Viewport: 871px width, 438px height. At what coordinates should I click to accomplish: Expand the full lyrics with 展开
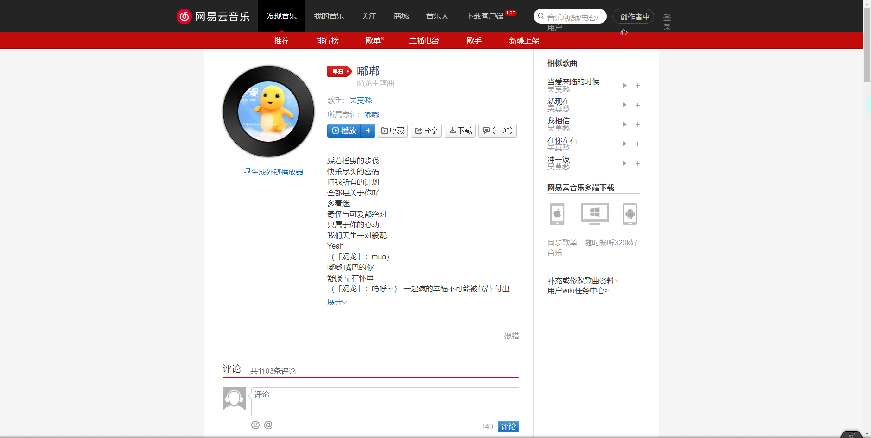(337, 301)
